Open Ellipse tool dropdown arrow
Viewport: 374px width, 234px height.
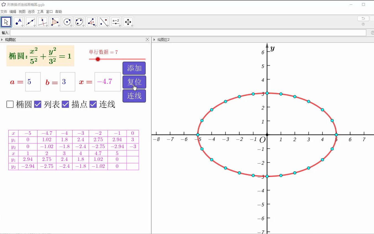click(83, 26)
